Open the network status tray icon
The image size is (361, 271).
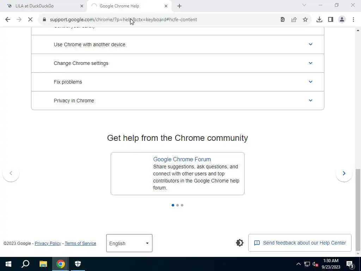[307, 264]
